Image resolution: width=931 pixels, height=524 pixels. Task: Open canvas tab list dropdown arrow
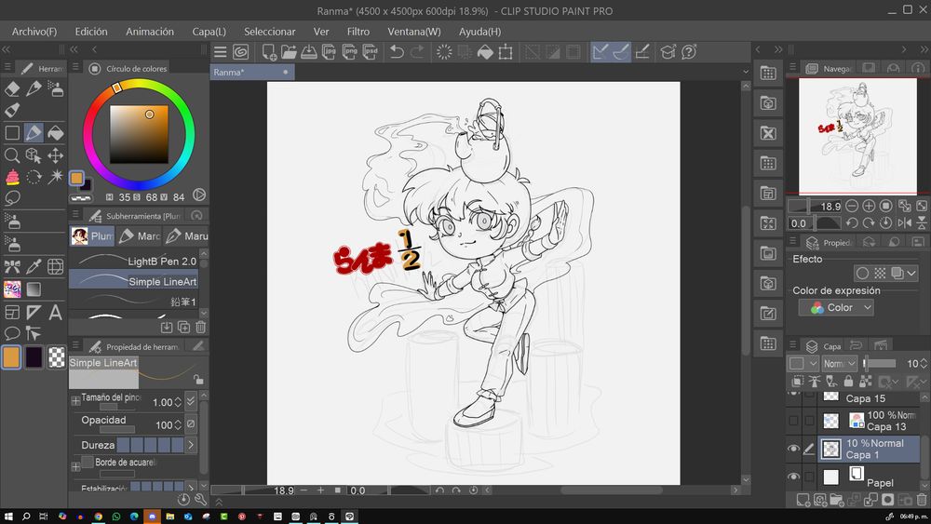(746, 72)
